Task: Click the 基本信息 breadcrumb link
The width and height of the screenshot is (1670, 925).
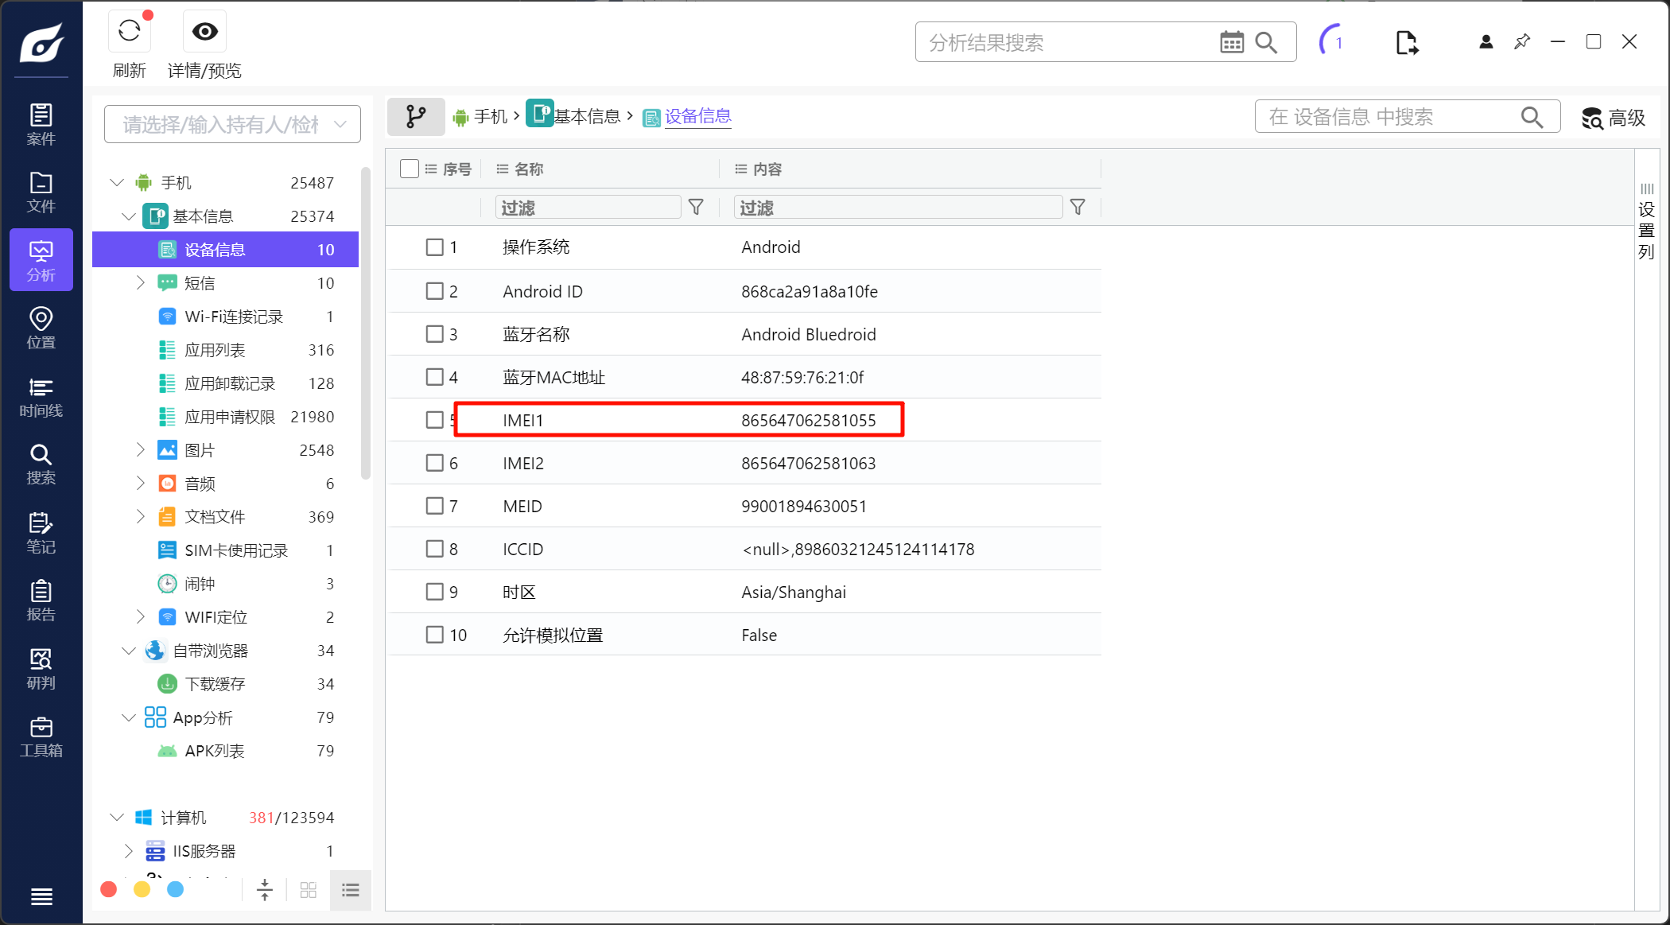Action: [x=586, y=117]
